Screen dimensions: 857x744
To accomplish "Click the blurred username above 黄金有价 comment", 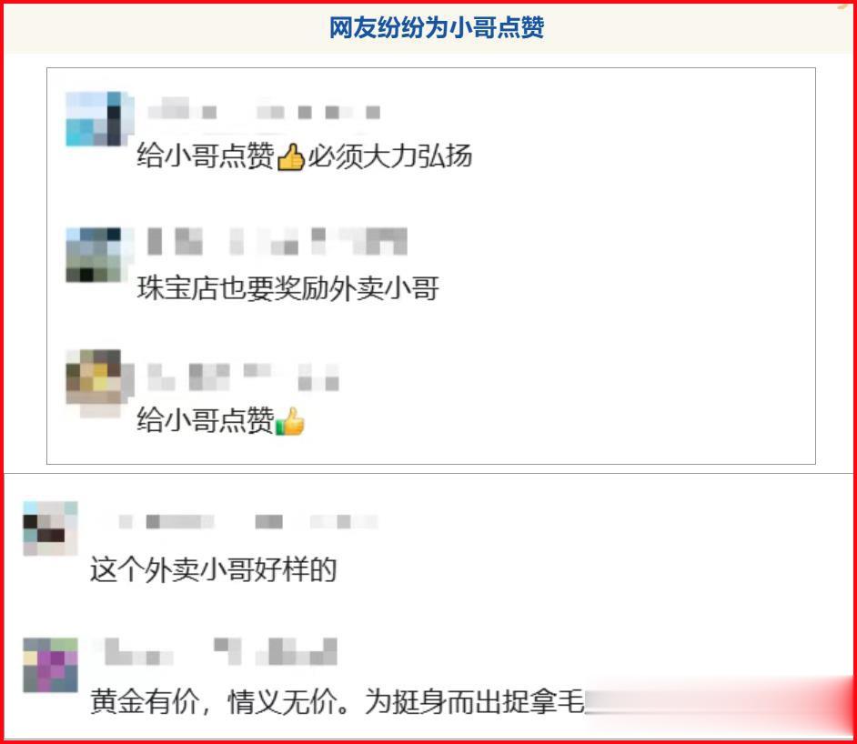I will (216, 651).
